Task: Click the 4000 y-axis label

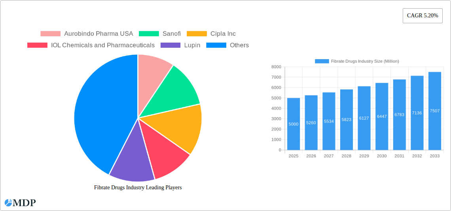Action: (x=276, y=108)
